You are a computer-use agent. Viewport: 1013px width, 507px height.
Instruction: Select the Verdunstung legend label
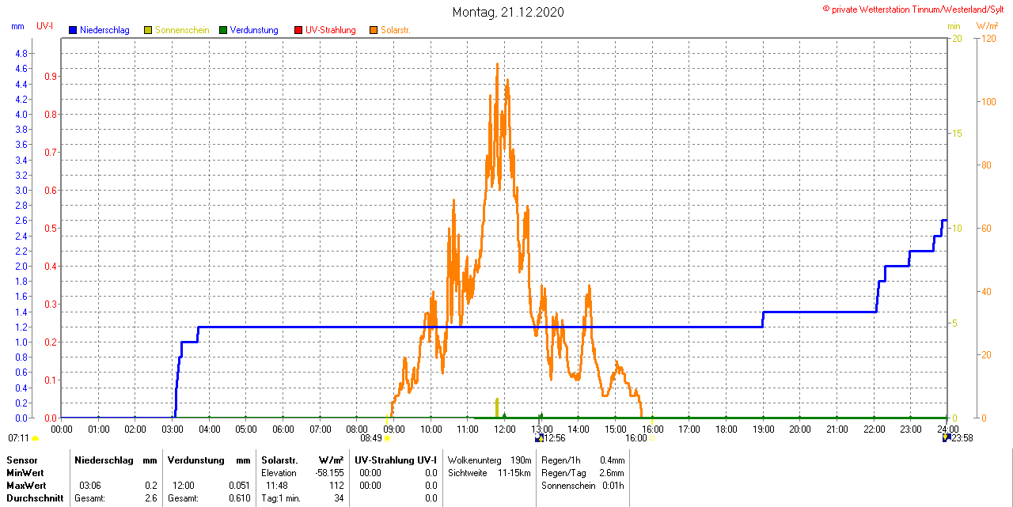(x=254, y=30)
